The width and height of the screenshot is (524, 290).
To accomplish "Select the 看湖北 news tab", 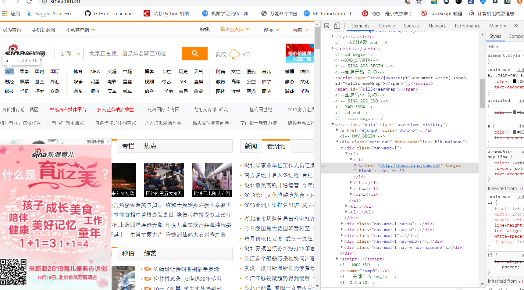I will point(276,146).
